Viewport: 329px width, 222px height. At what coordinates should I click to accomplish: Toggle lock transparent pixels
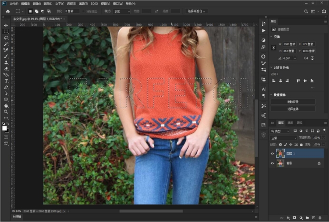tap(281, 144)
